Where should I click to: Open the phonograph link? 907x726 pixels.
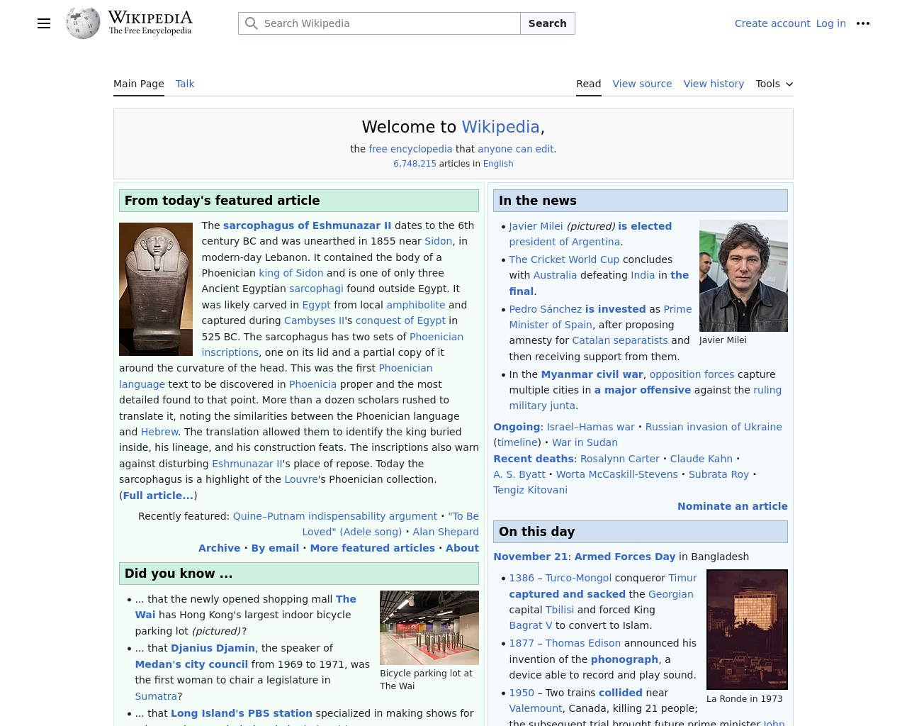tap(625, 659)
